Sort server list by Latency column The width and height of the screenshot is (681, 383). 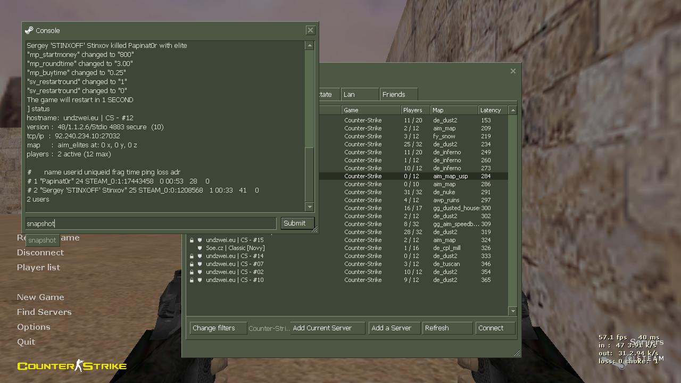[x=493, y=110]
